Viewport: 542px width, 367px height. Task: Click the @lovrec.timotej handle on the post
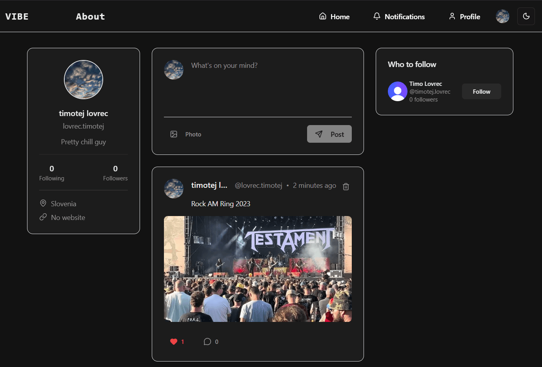258,185
